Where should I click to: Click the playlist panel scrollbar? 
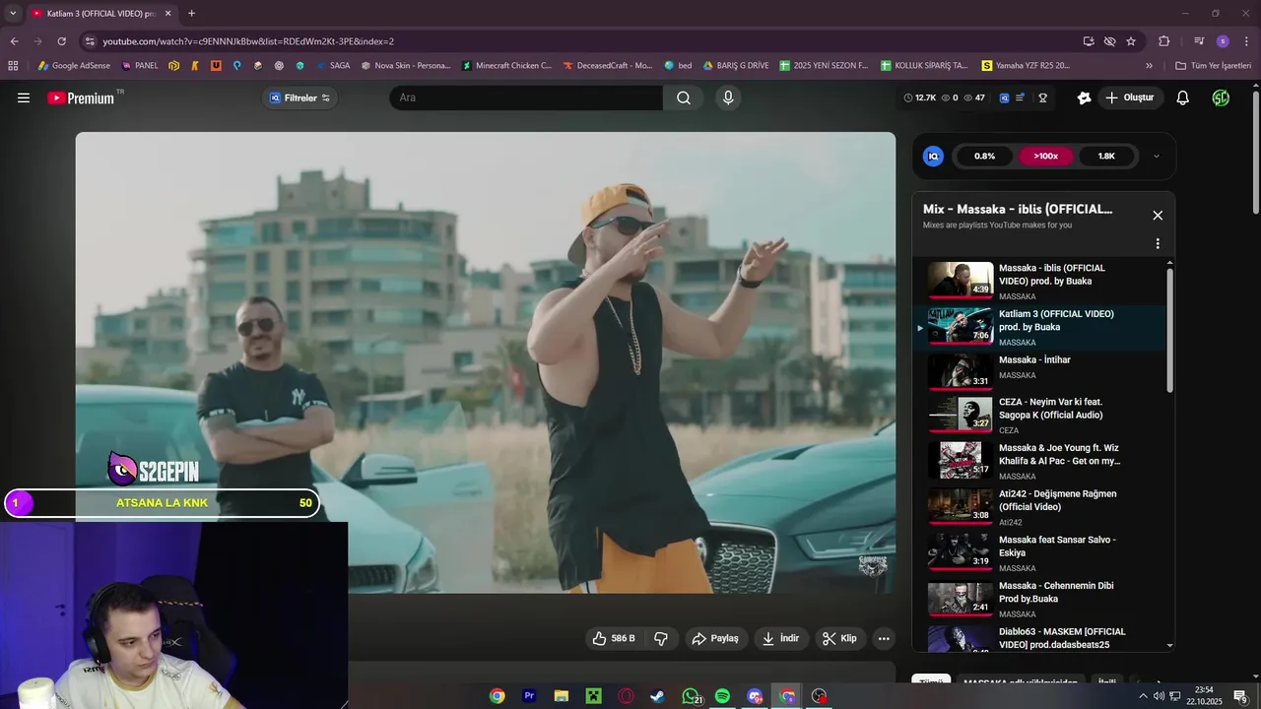pyautogui.click(x=1170, y=330)
